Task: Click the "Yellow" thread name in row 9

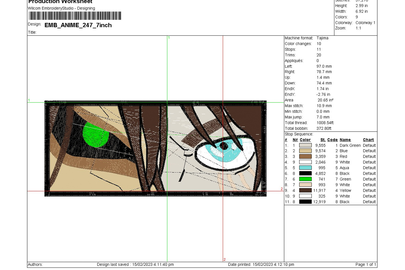Action: coord(345,190)
